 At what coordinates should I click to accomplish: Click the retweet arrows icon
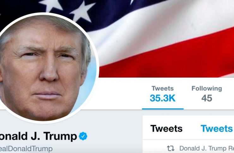(x=171, y=148)
